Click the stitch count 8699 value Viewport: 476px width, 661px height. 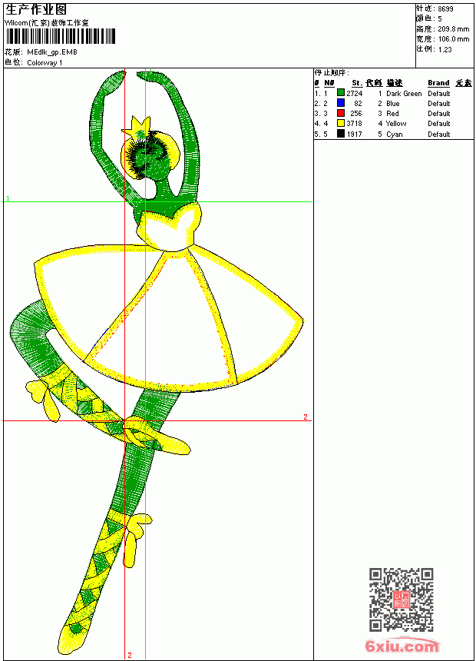(x=445, y=8)
